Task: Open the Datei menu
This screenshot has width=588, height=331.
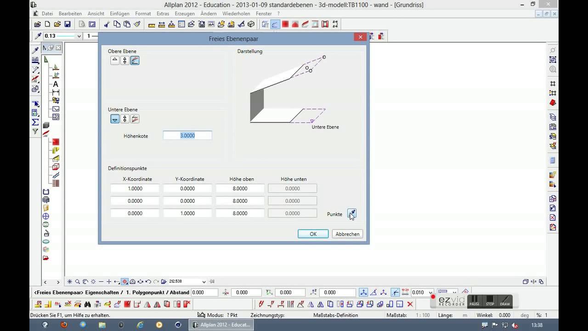Action: tap(47, 14)
